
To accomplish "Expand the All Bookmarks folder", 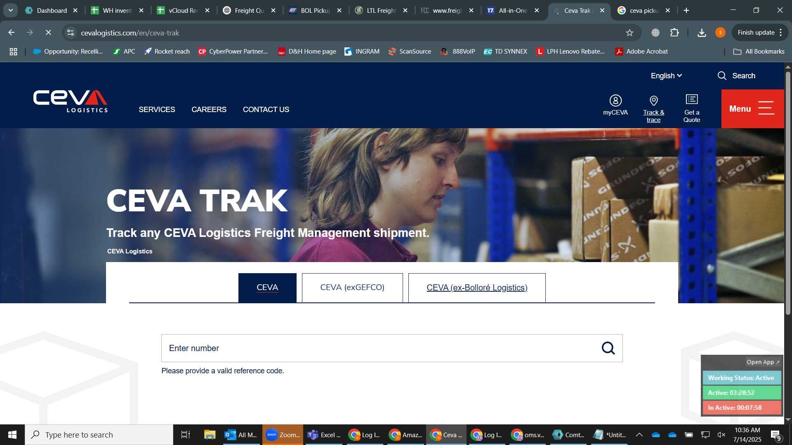I will pos(759,52).
